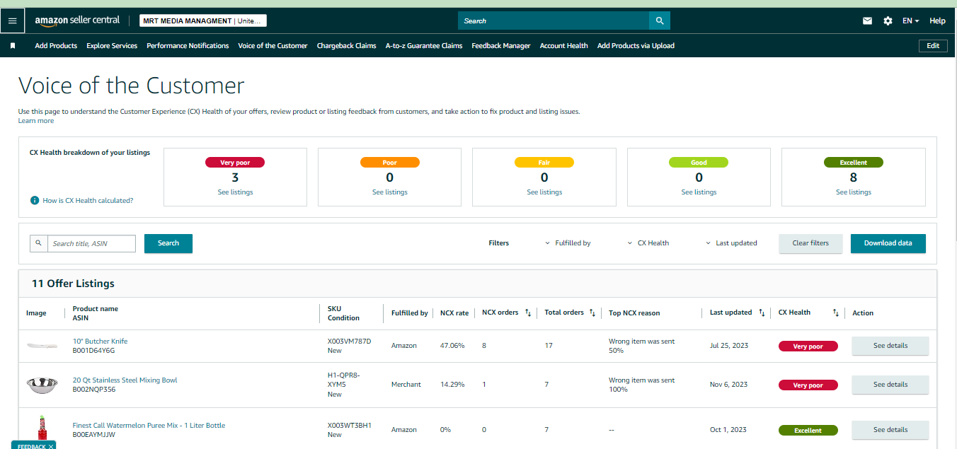Sort by CX Health column arrows
The height and width of the screenshot is (449, 957).
point(835,313)
